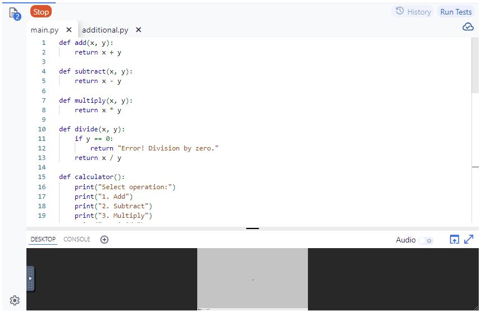Click the panel splitter handle above DESKTOP
This screenshot has width=481, height=311.
click(252, 228)
